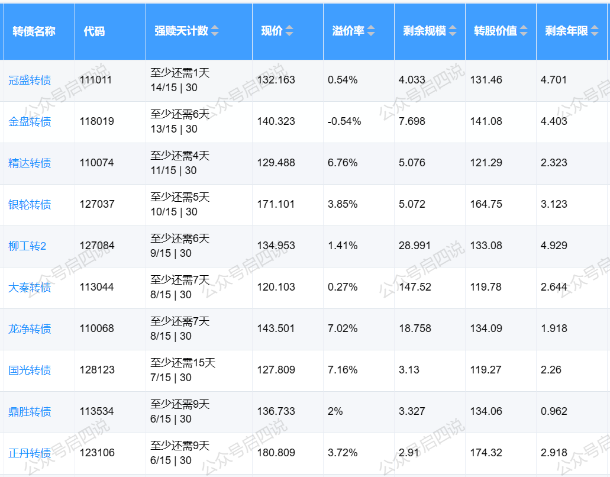Click the 转债名称 column header
610x477 pixels.
click(x=34, y=31)
